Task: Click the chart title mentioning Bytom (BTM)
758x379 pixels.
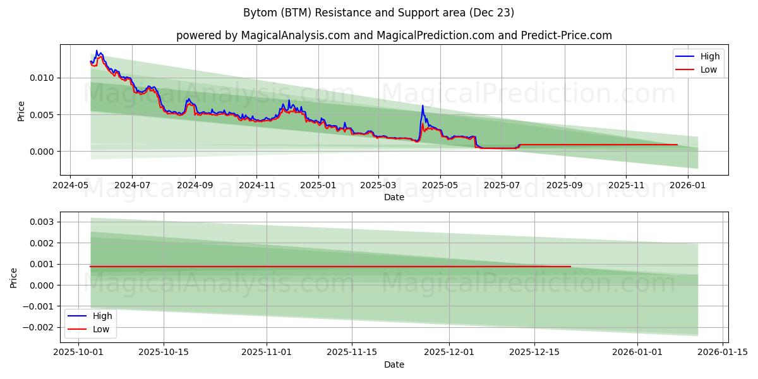Action: pyautogui.click(x=378, y=11)
